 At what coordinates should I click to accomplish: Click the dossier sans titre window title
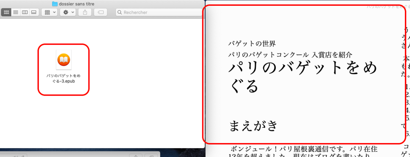77,4
